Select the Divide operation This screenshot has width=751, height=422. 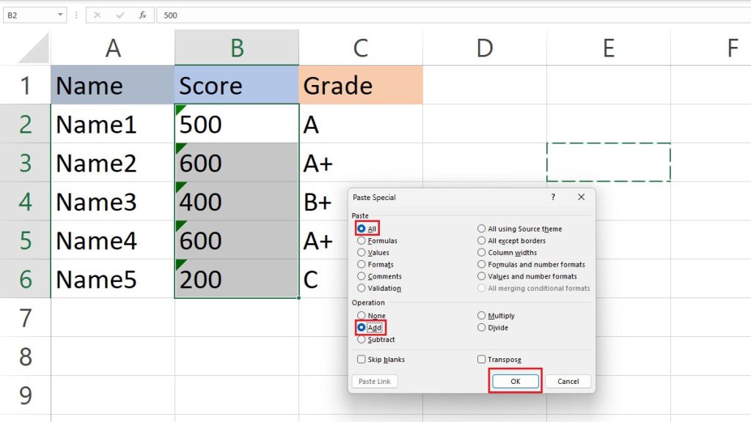click(x=480, y=327)
